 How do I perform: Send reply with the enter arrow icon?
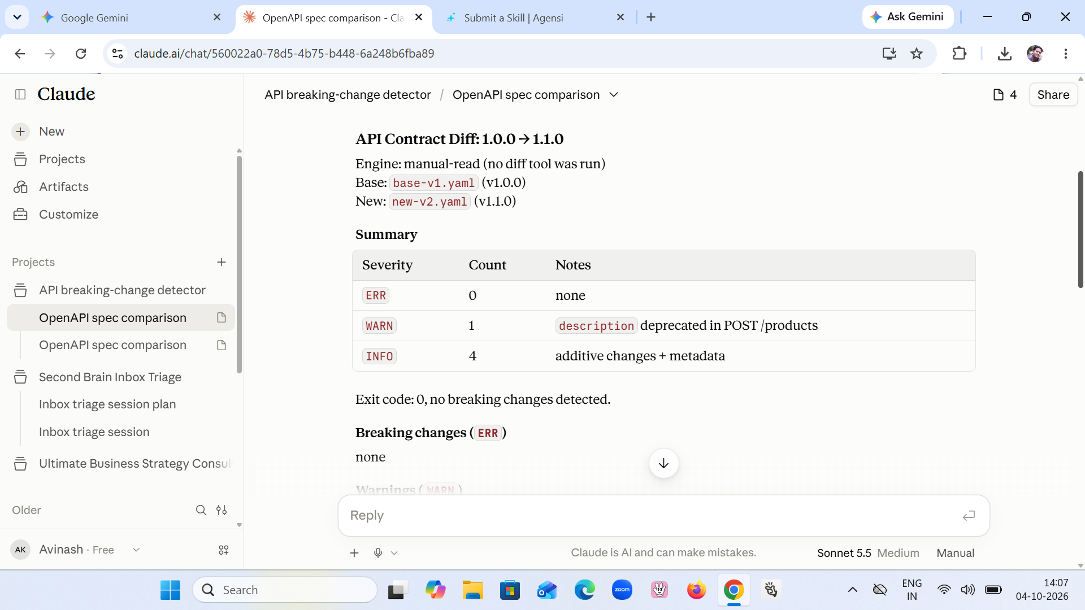969,516
